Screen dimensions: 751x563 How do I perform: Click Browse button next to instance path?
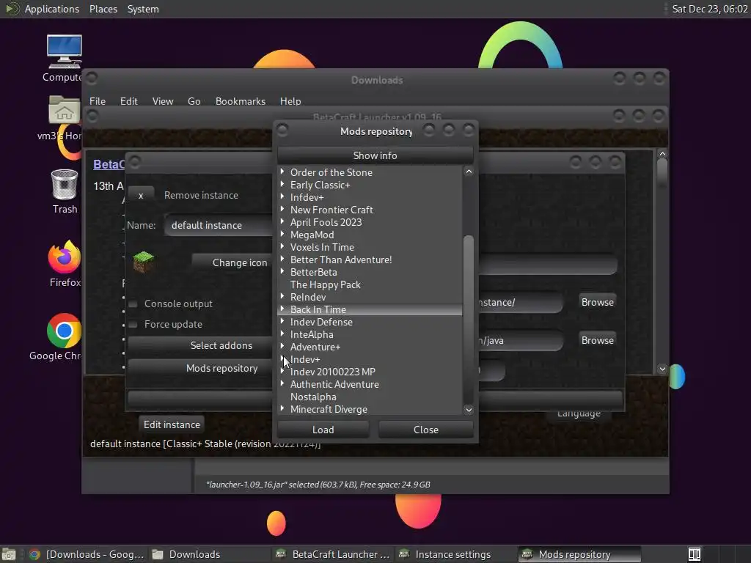tap(597, 302)
